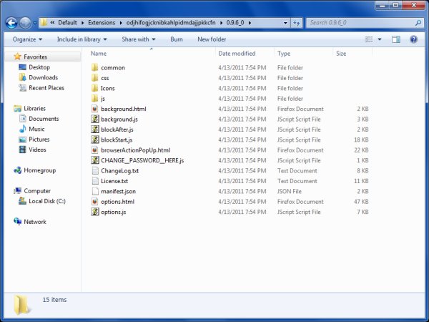The height and width of the screenshot is (322, 429).
Task: Select Default in the address breadcrumb
Action: click(67, 23)
